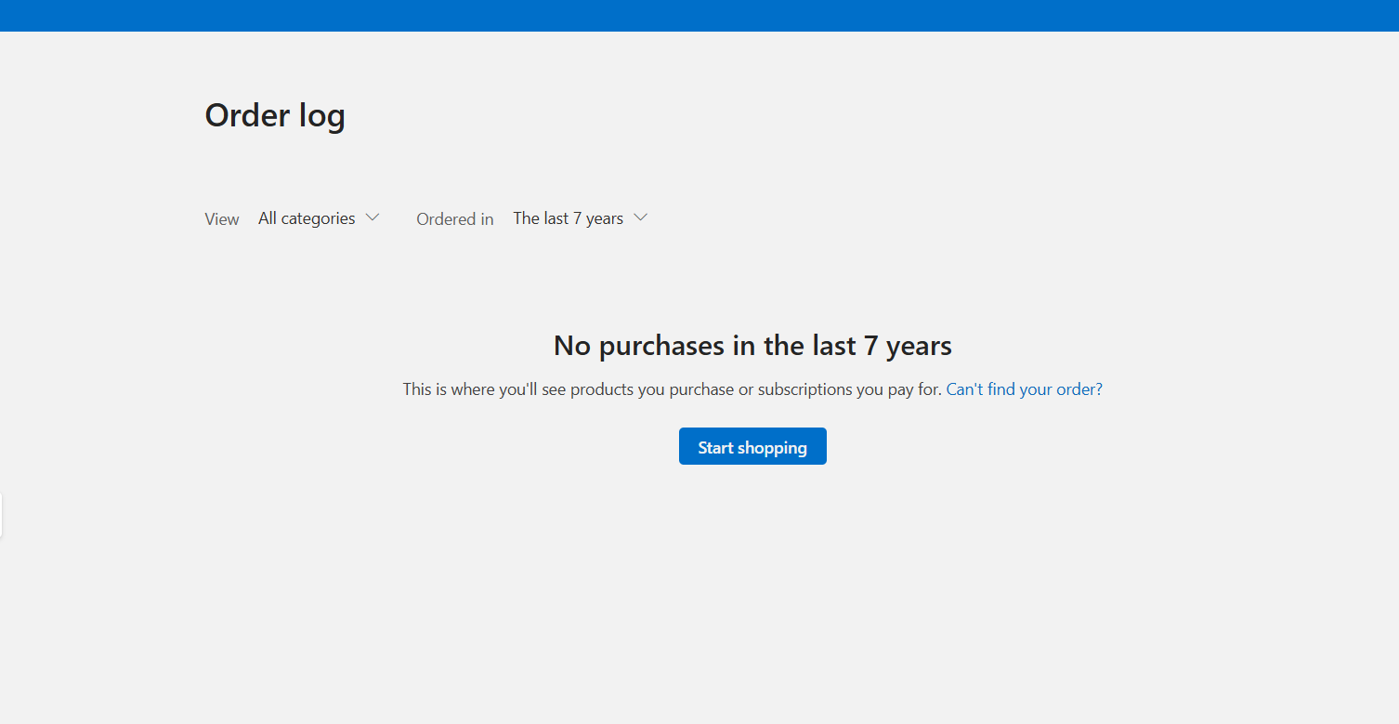Click the word "log" in page title
Viewport: 1399px width, 724px height.
(321, 115)
